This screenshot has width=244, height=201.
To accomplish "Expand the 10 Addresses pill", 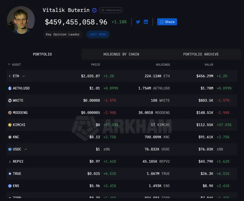I will coord(111,10).
